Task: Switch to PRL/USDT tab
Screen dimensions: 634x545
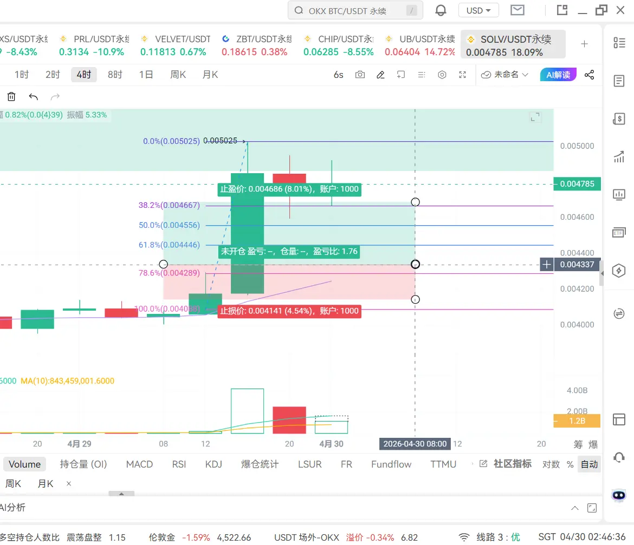Action: pyautogui.click(x=93, y=45)
